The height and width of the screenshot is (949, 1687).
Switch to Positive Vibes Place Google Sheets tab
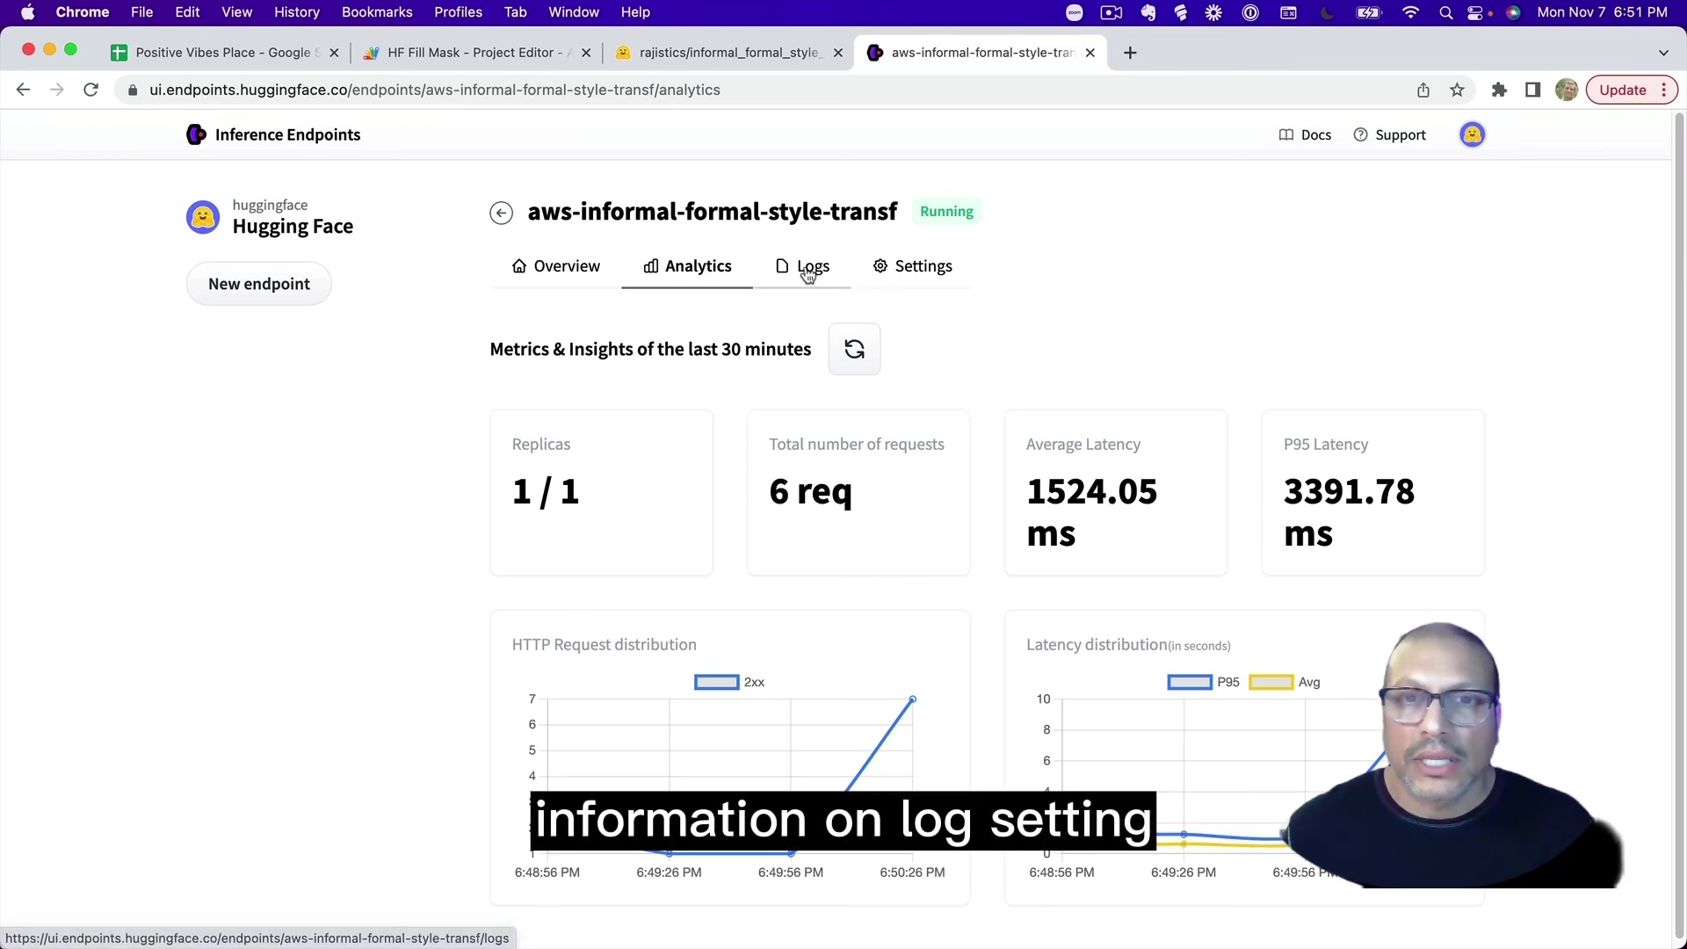coord(226,53)
